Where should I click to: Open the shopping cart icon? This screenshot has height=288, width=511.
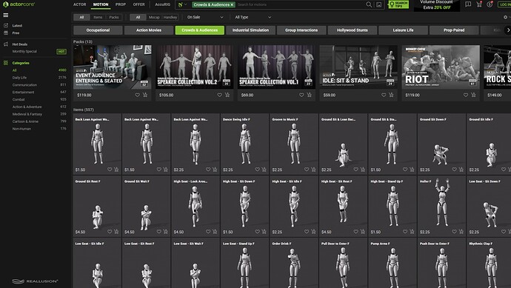tap(479, 4)
